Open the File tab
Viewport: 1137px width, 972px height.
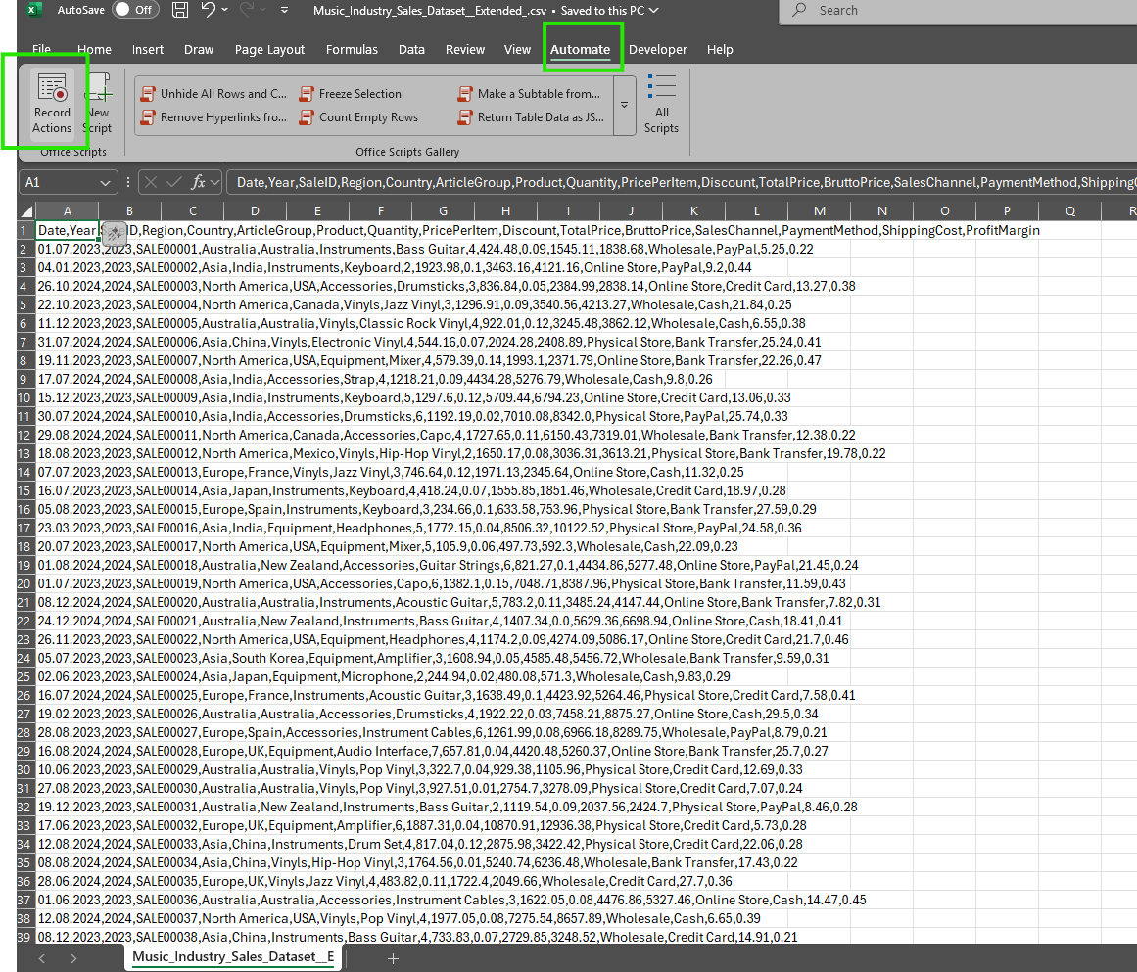(41, 49)
